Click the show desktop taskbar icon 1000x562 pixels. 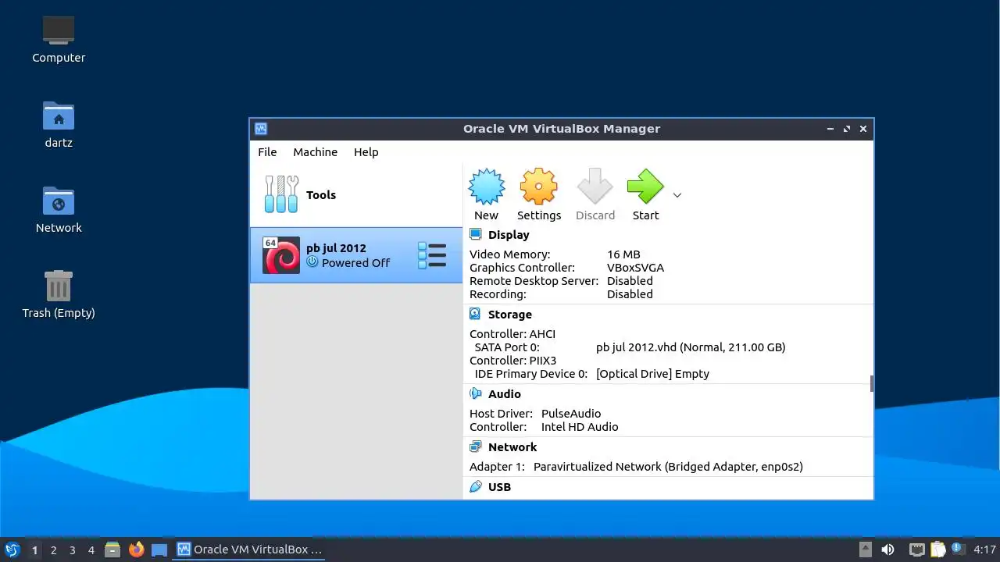[159, 550]
